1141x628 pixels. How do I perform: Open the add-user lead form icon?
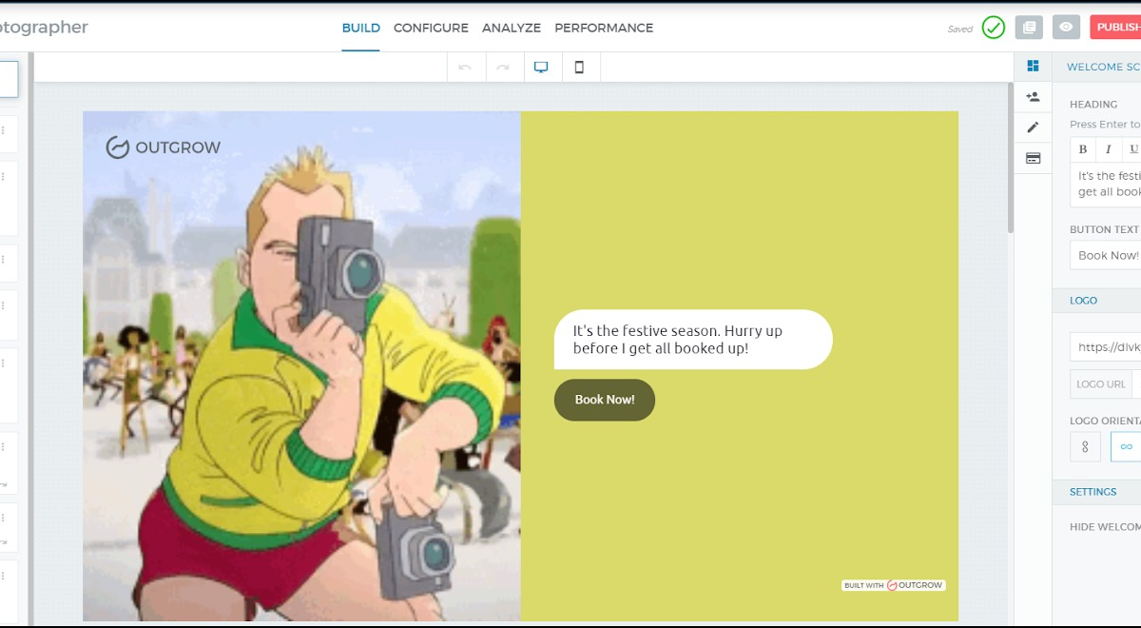pos(1033,97)
